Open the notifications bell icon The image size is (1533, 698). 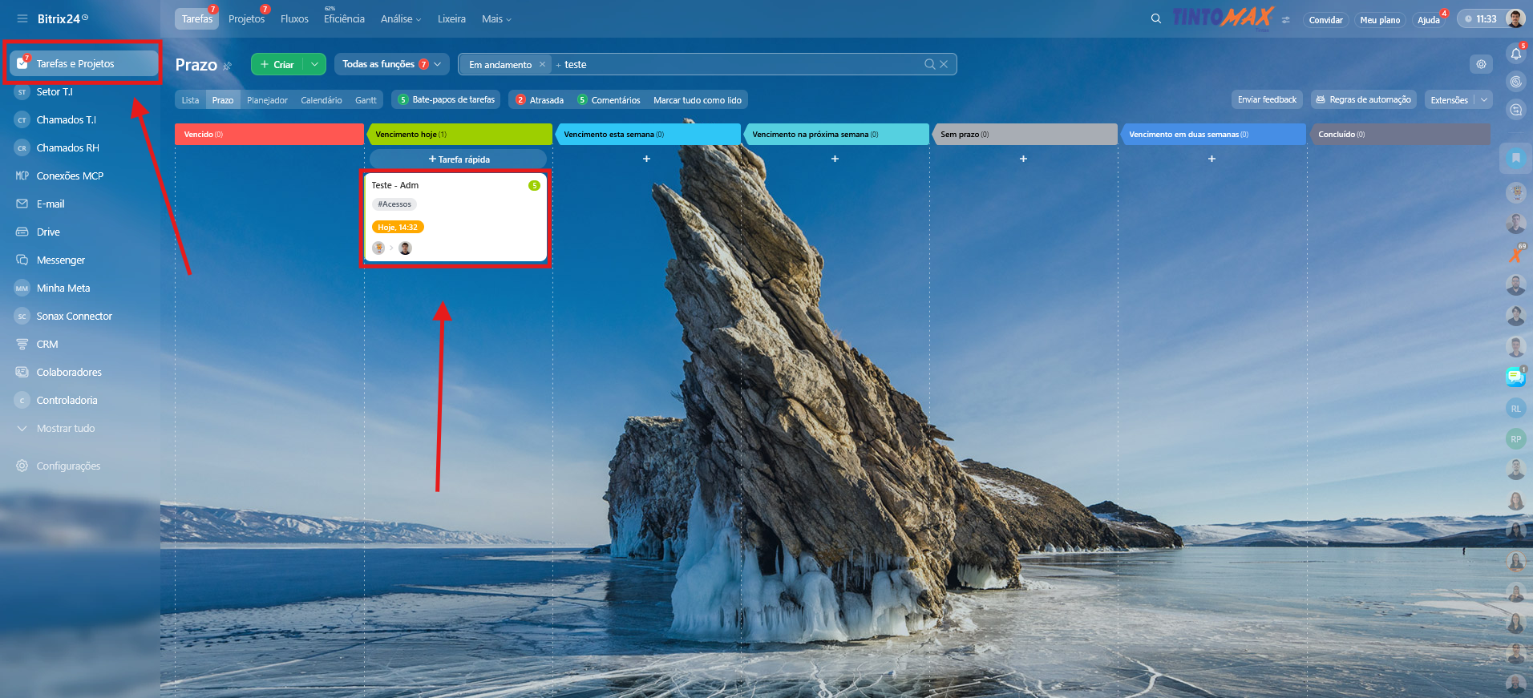click(1515, 54)
